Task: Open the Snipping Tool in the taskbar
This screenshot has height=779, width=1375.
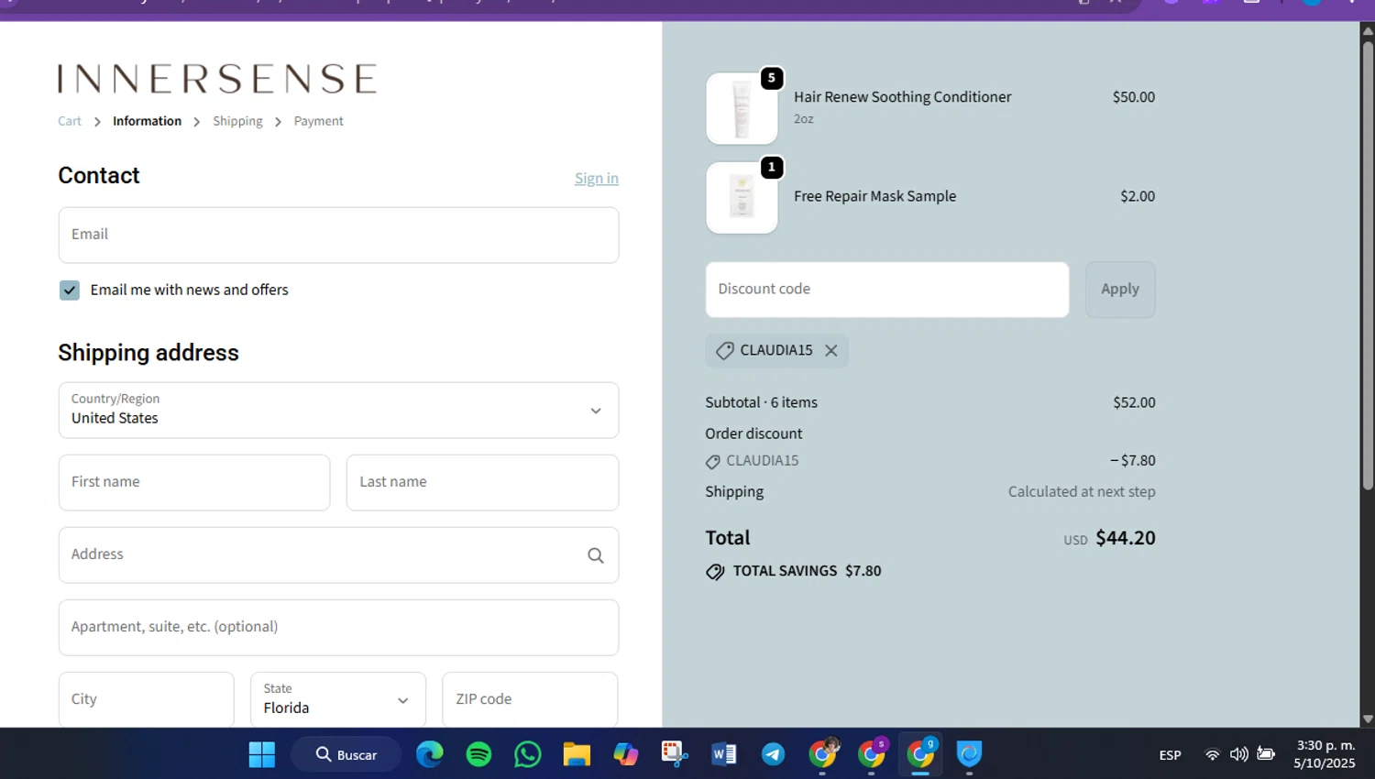Action: [675, 754]
